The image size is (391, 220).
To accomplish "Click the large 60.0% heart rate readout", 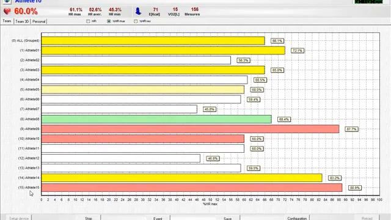I will click(26, 11).
